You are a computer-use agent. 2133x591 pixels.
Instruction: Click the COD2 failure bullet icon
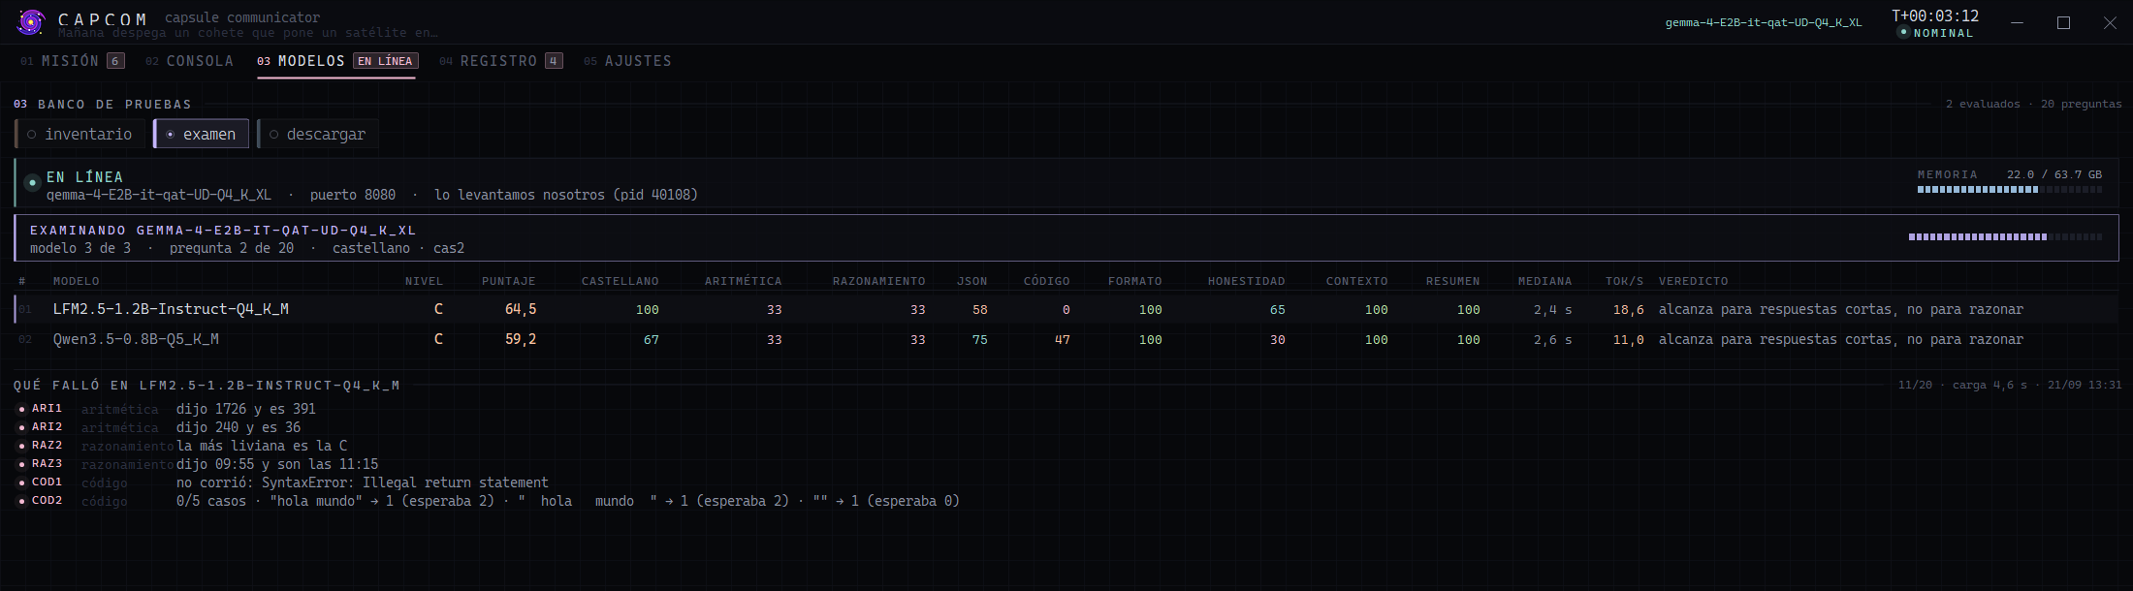click(21, 501)
